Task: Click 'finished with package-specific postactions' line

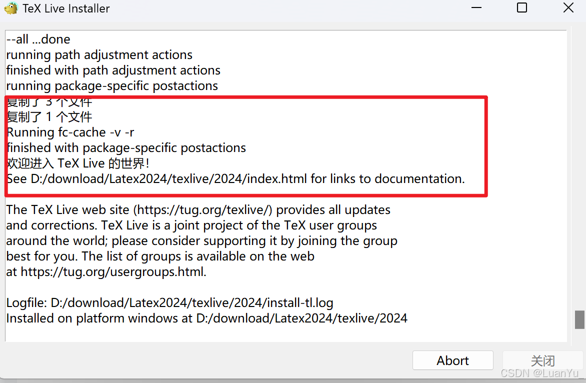Action: click(126, 148)
